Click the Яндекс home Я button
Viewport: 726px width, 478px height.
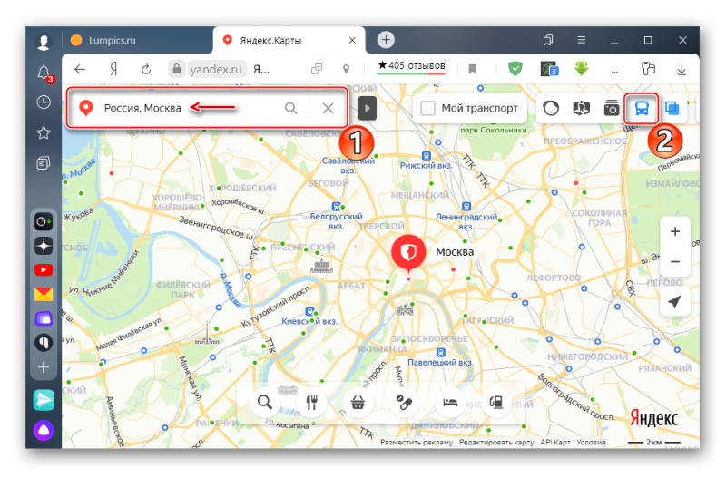(x=113, y=70)
